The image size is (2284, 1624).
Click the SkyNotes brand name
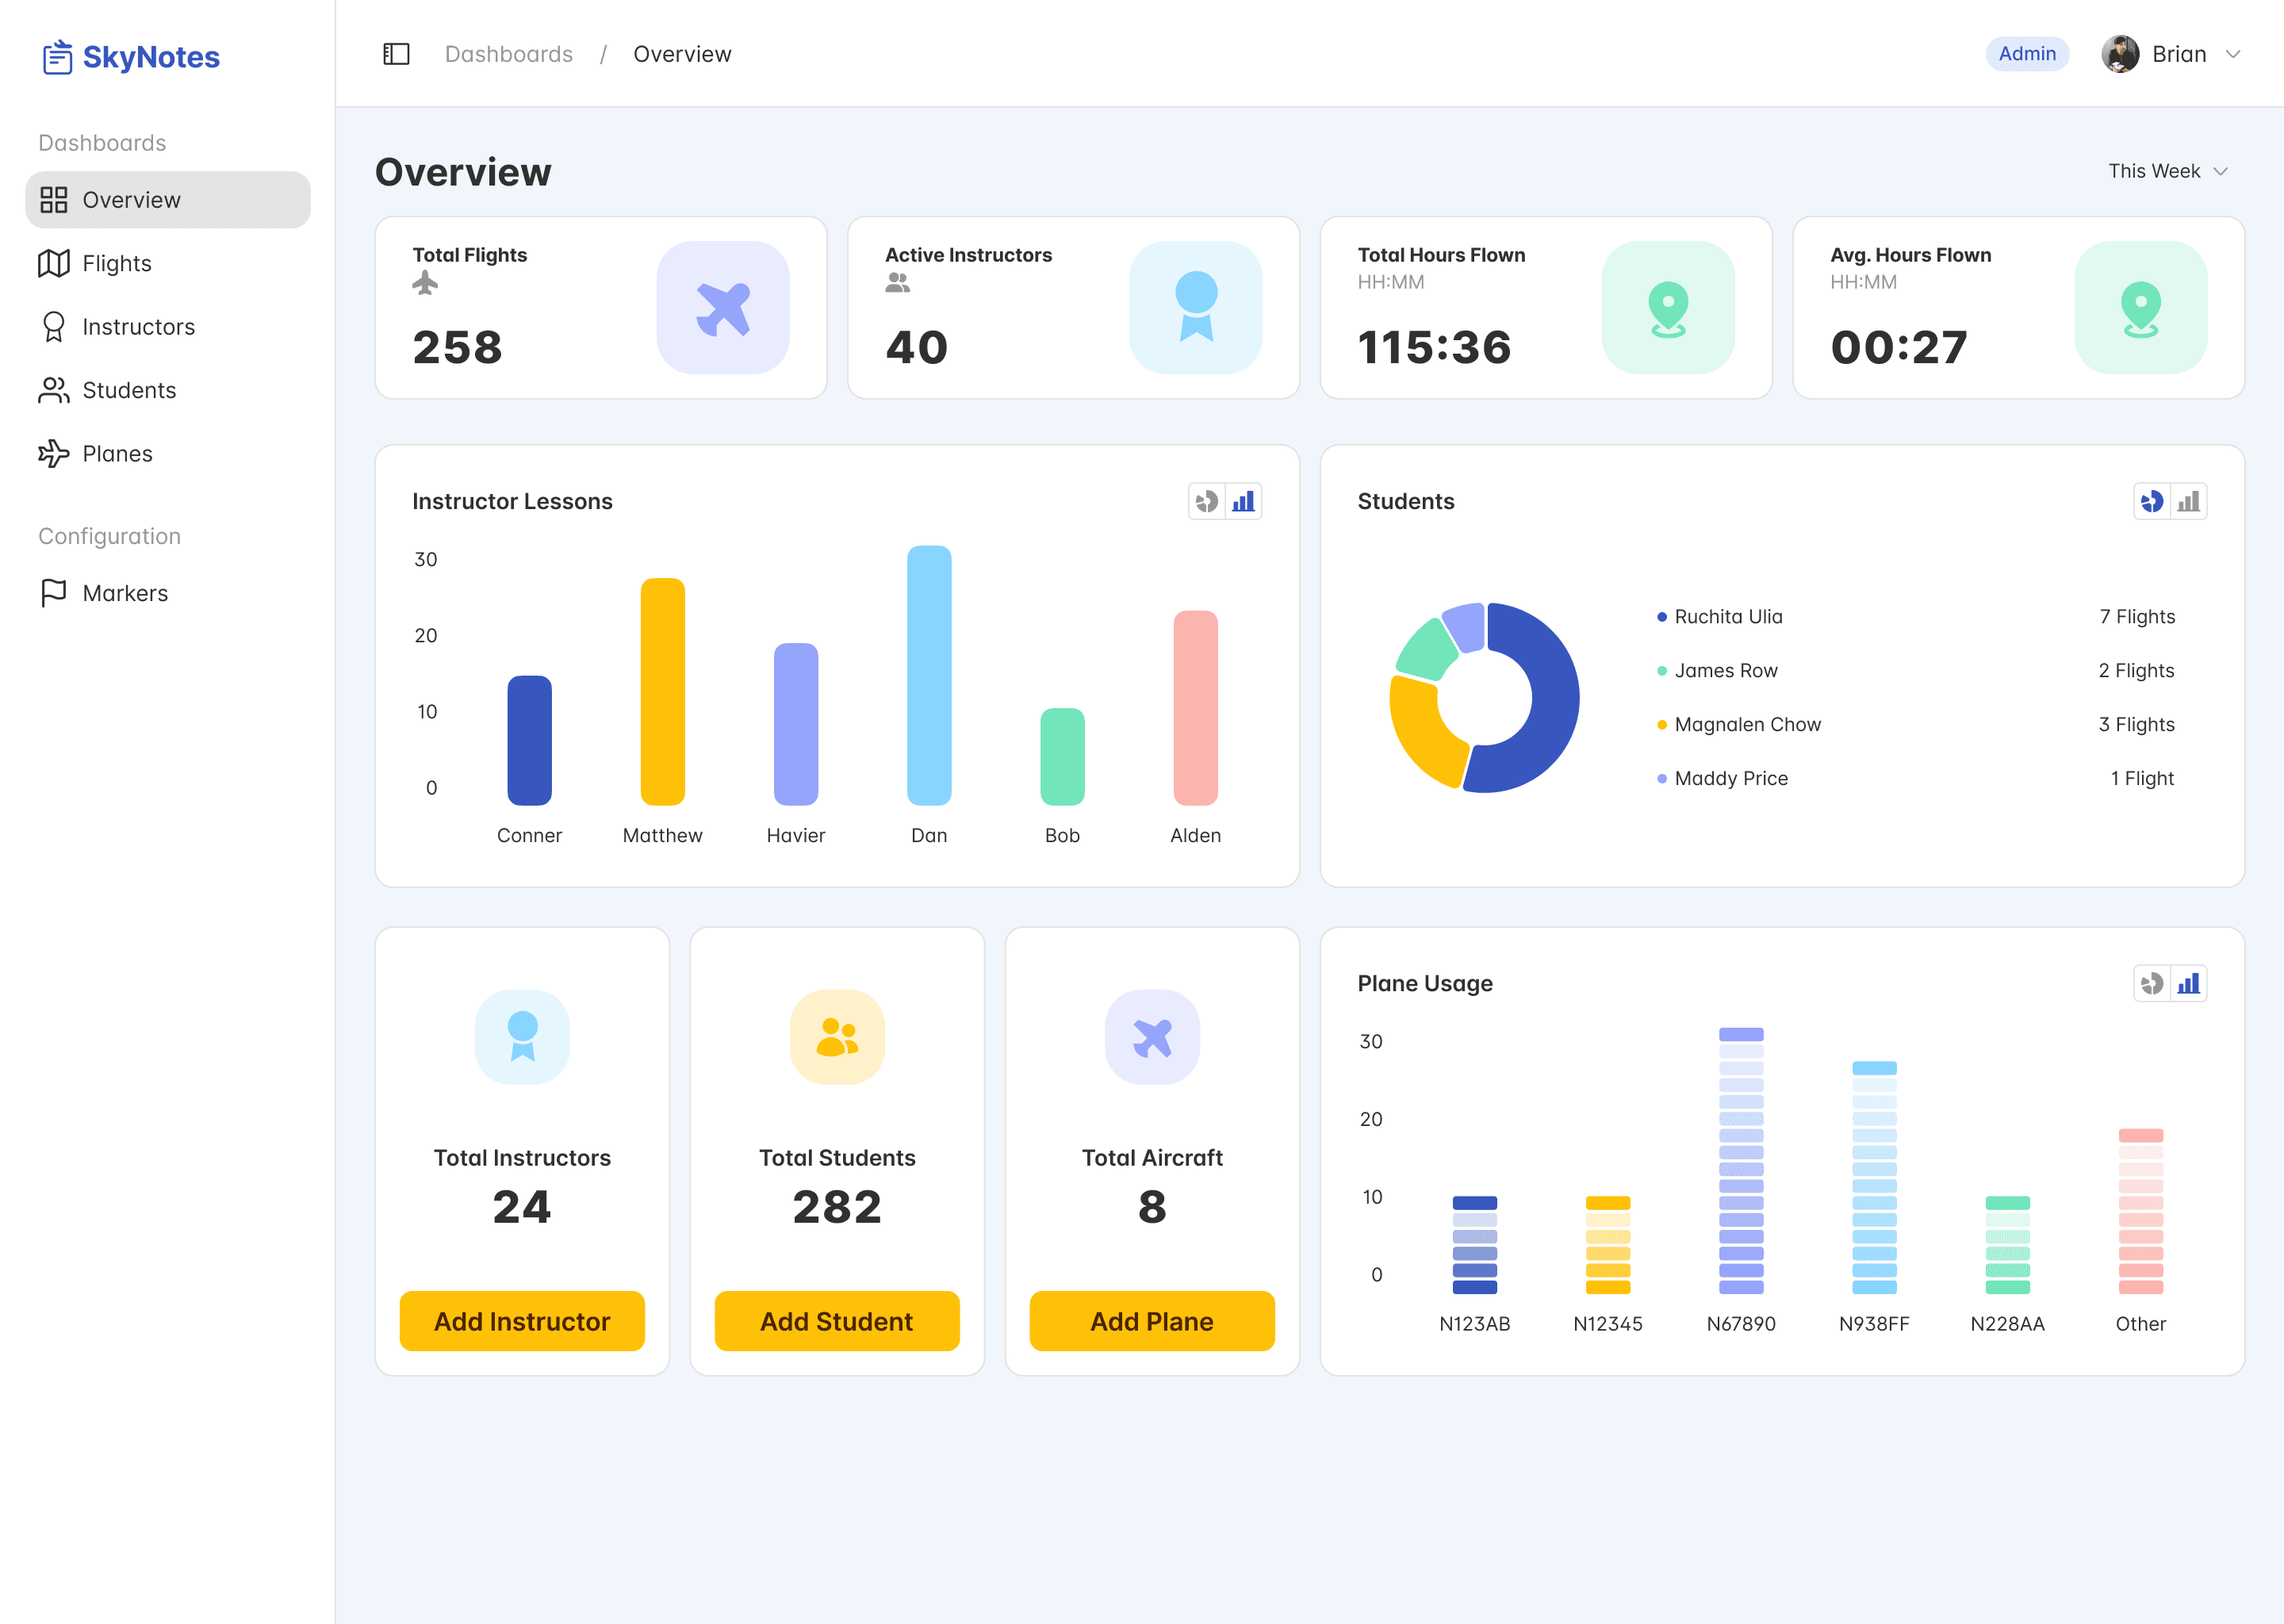point(151,57)
